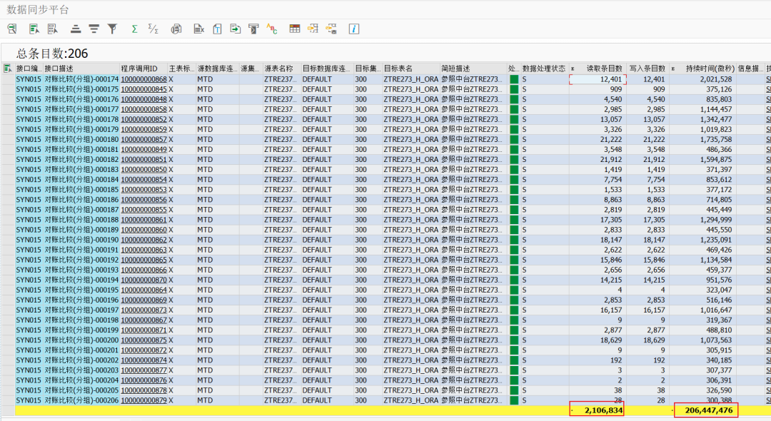The image size is (771, 421).
Task: Click the Save Layout toolbar icon
Action: pos(331,29)
